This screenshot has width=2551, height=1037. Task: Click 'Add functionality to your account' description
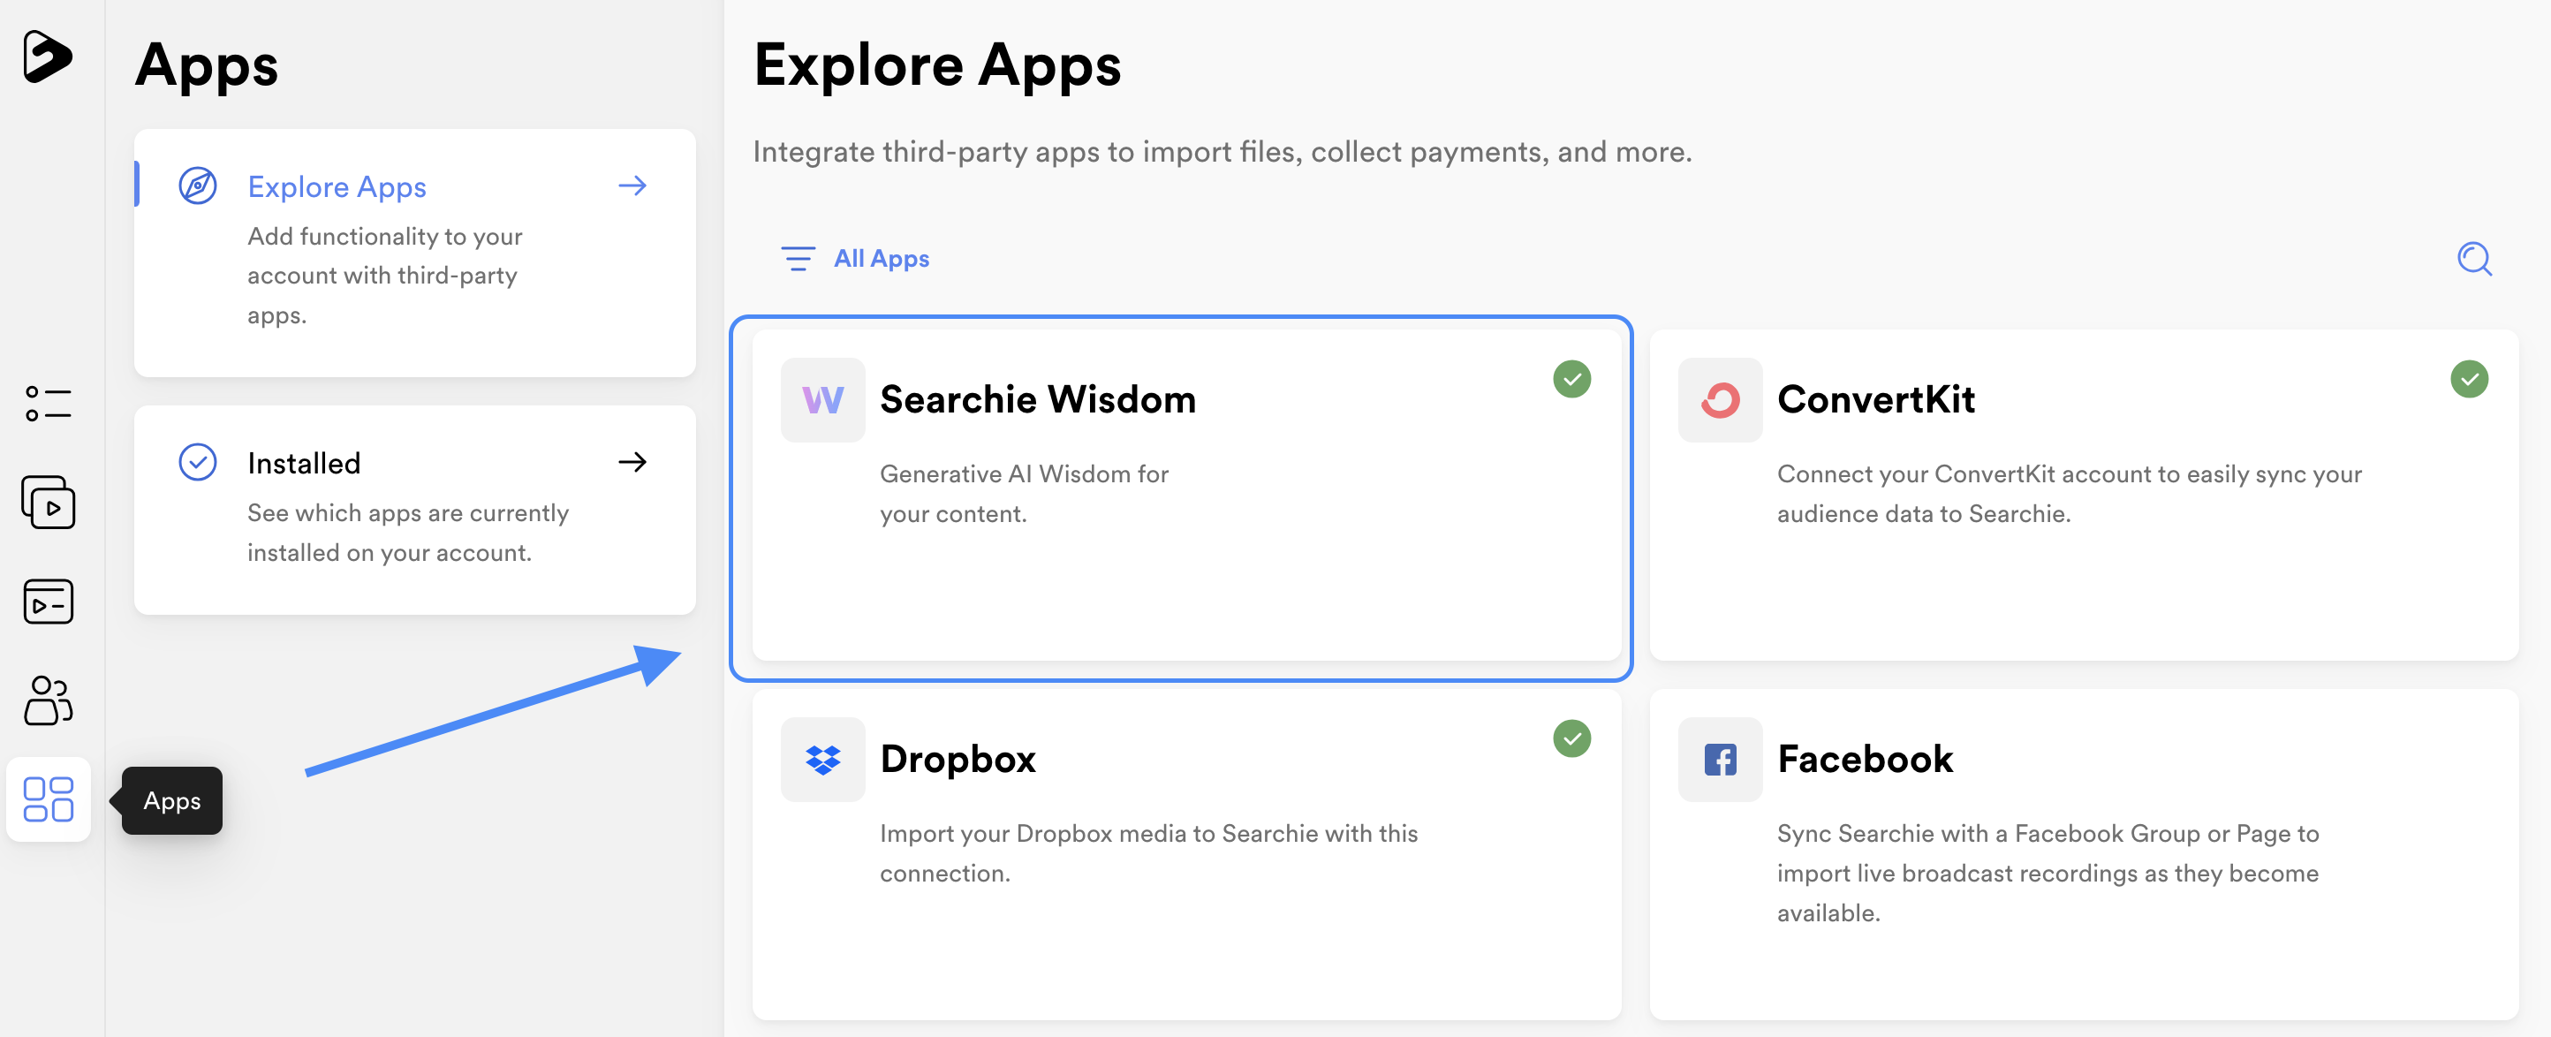point(385,276)
